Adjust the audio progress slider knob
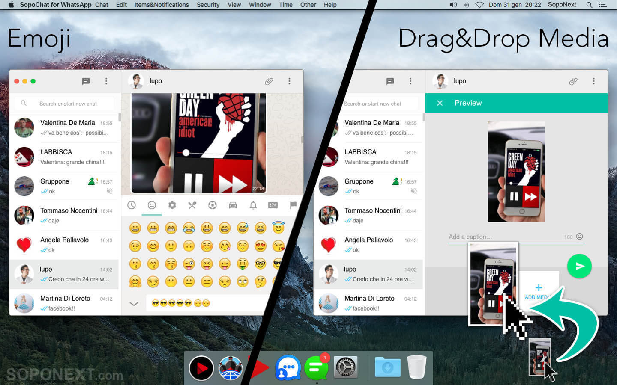617x385 pixels. pos(186,152)
